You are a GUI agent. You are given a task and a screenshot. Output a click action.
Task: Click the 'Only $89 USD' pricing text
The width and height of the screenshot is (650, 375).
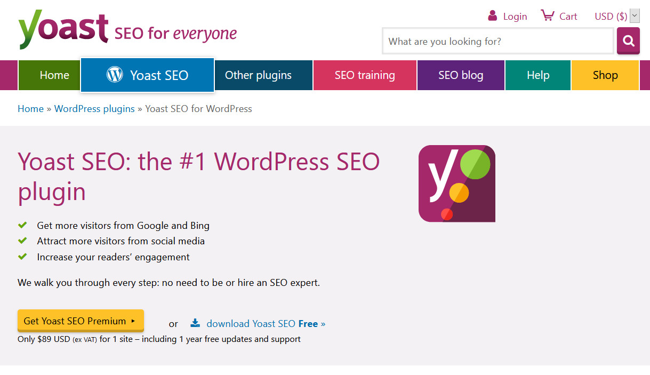tap(159, 339)
